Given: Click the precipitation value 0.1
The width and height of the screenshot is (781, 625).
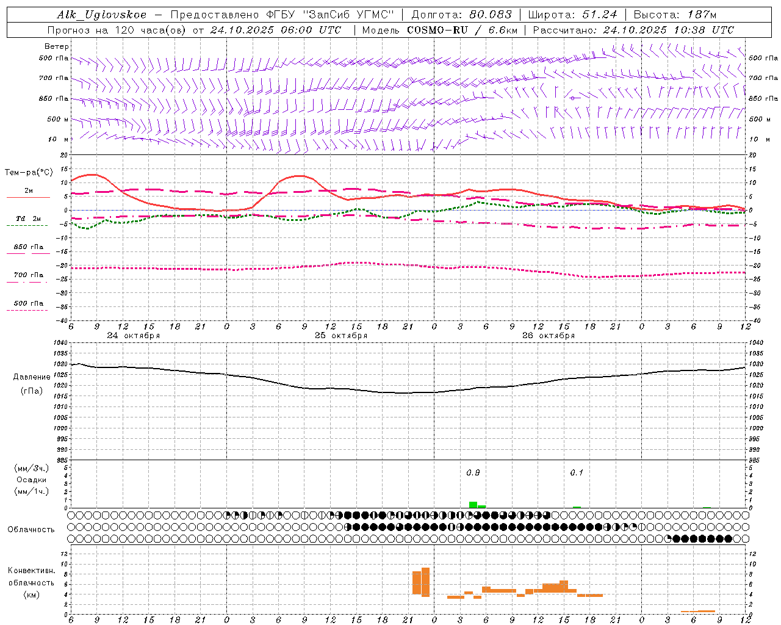Looking at the screenshot, I should 577,473.
